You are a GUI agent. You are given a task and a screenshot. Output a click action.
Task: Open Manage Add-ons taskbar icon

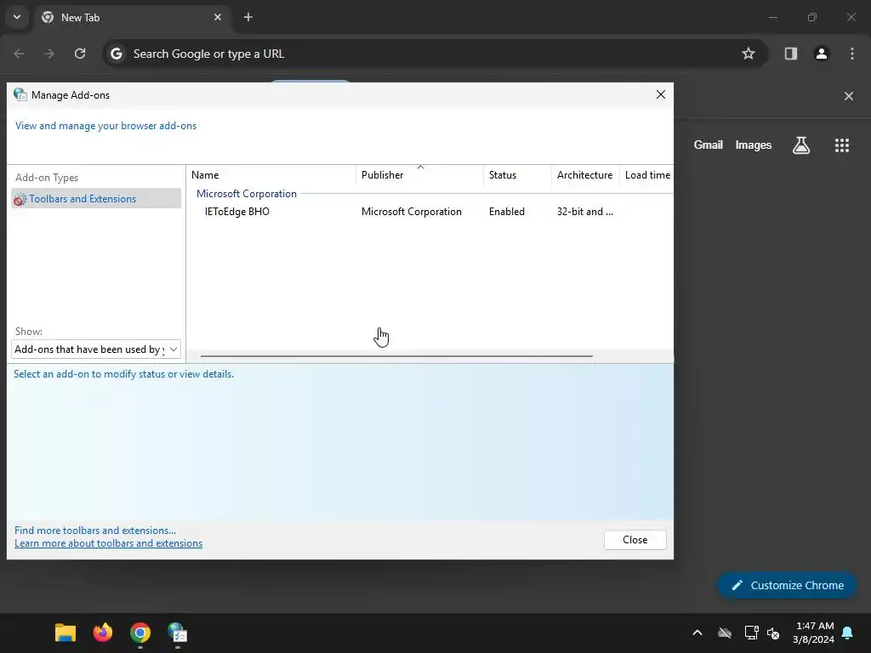coord(177,633)
